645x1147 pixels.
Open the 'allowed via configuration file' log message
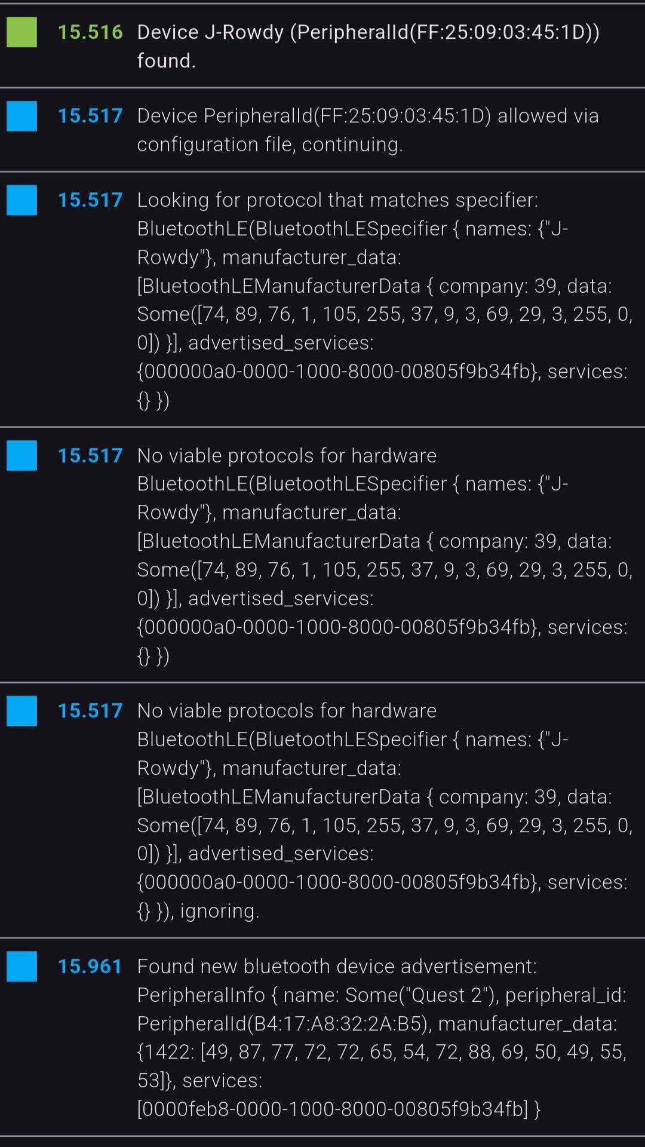[x=368, y=130]
